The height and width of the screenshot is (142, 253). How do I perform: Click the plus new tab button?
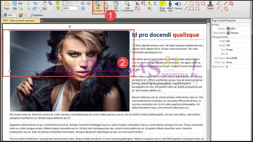(42, 21)
